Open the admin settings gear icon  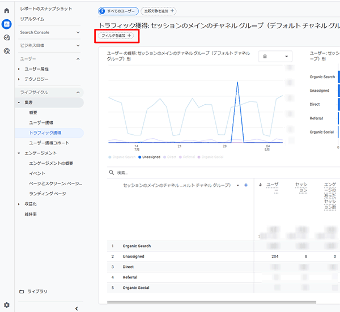click(7, 305)
